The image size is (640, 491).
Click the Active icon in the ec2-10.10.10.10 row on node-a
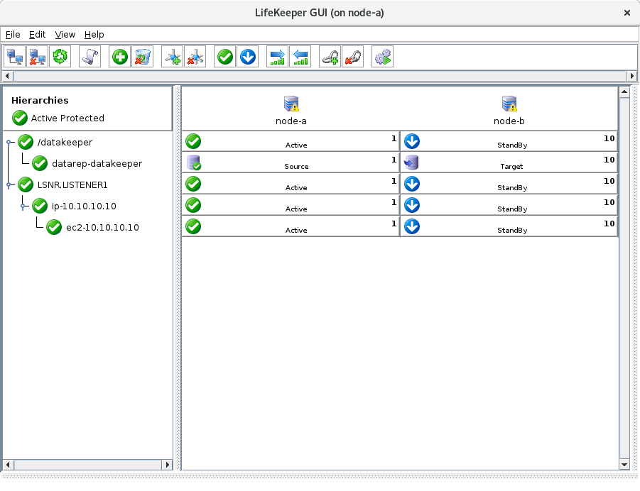point(193,226)
